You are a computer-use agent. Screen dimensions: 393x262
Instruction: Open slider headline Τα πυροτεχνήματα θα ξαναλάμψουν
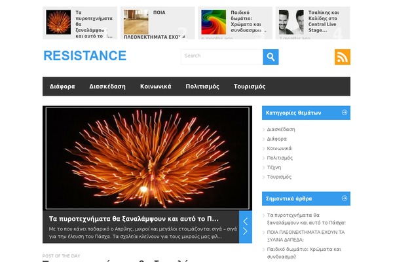point(134,219)
